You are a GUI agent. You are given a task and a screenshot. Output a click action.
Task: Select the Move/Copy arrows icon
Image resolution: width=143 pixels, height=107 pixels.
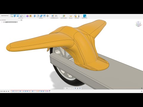pyautogui.click(x=48, y=16)
